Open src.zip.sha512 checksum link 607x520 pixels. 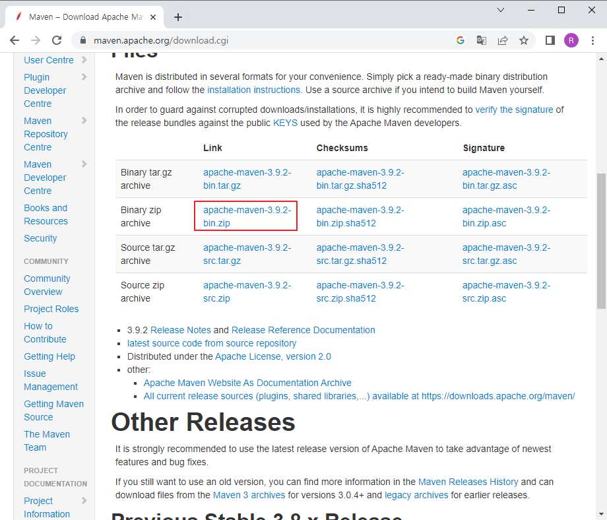point(360,292)
